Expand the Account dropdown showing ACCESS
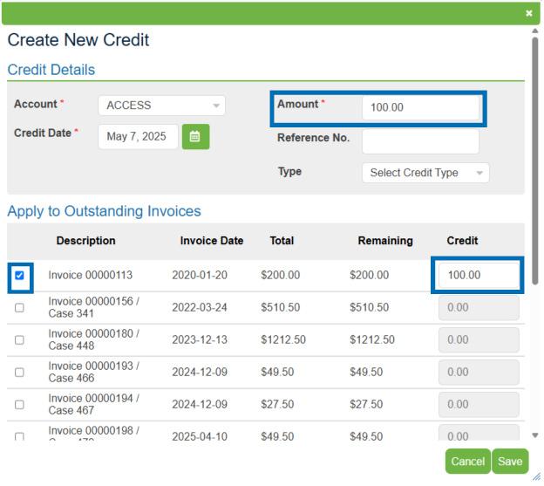 (x=161, y=106)
